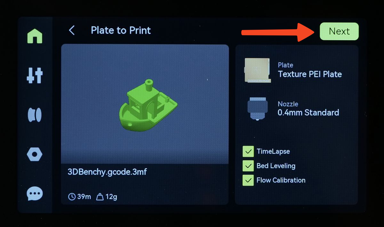
Task: Tap the nozzle hotend icon
Action: [257, 108]
